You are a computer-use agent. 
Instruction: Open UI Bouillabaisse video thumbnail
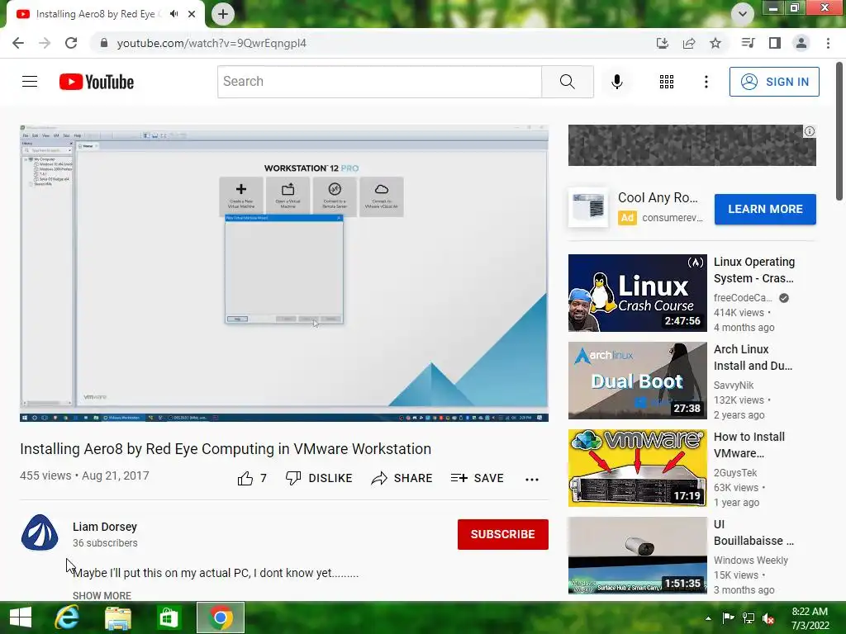[x=637, y=556]
